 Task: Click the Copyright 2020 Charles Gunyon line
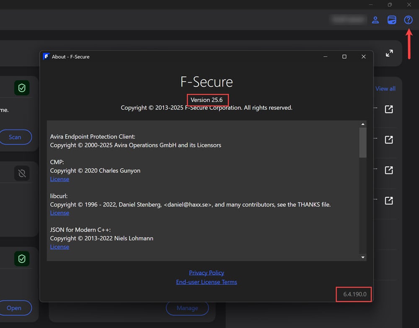click(95, 170)
